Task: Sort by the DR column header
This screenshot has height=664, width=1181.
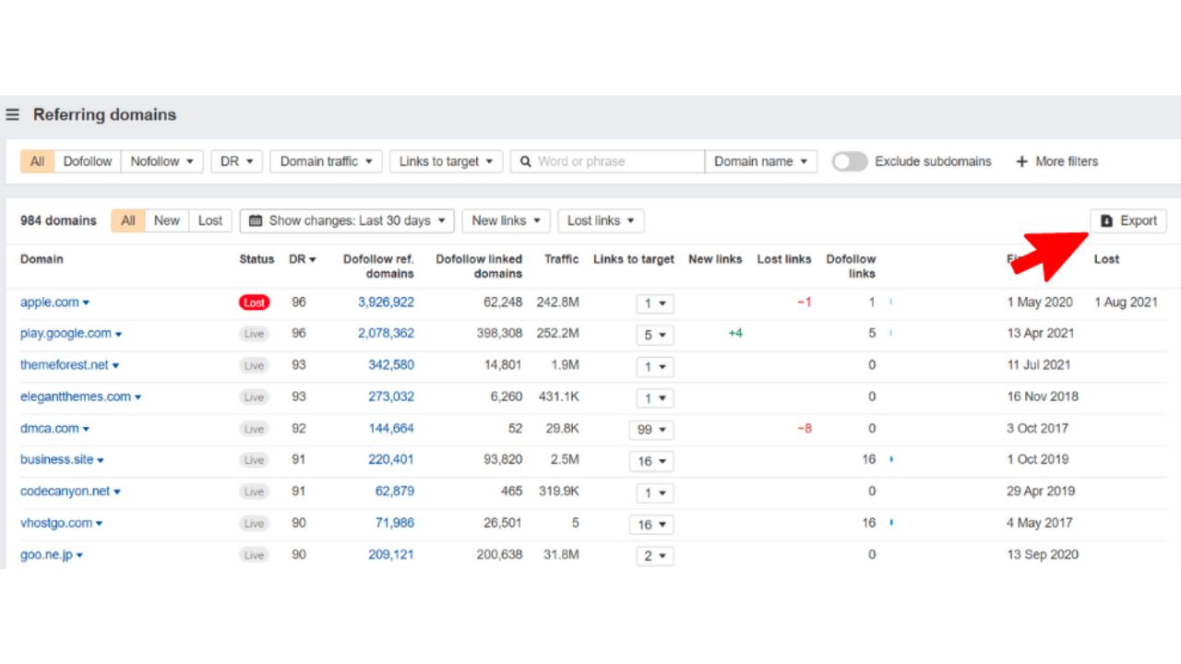Action: pos(302,260)
